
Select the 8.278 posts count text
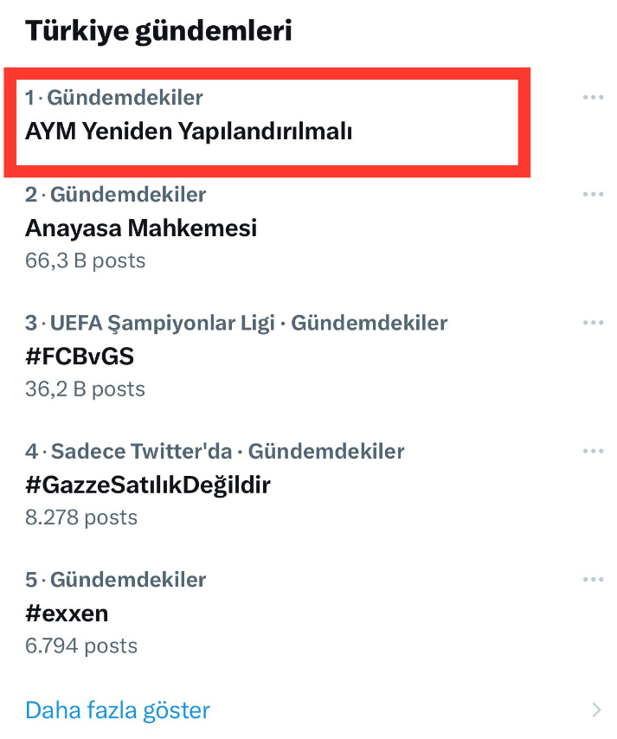click(81, 517)
